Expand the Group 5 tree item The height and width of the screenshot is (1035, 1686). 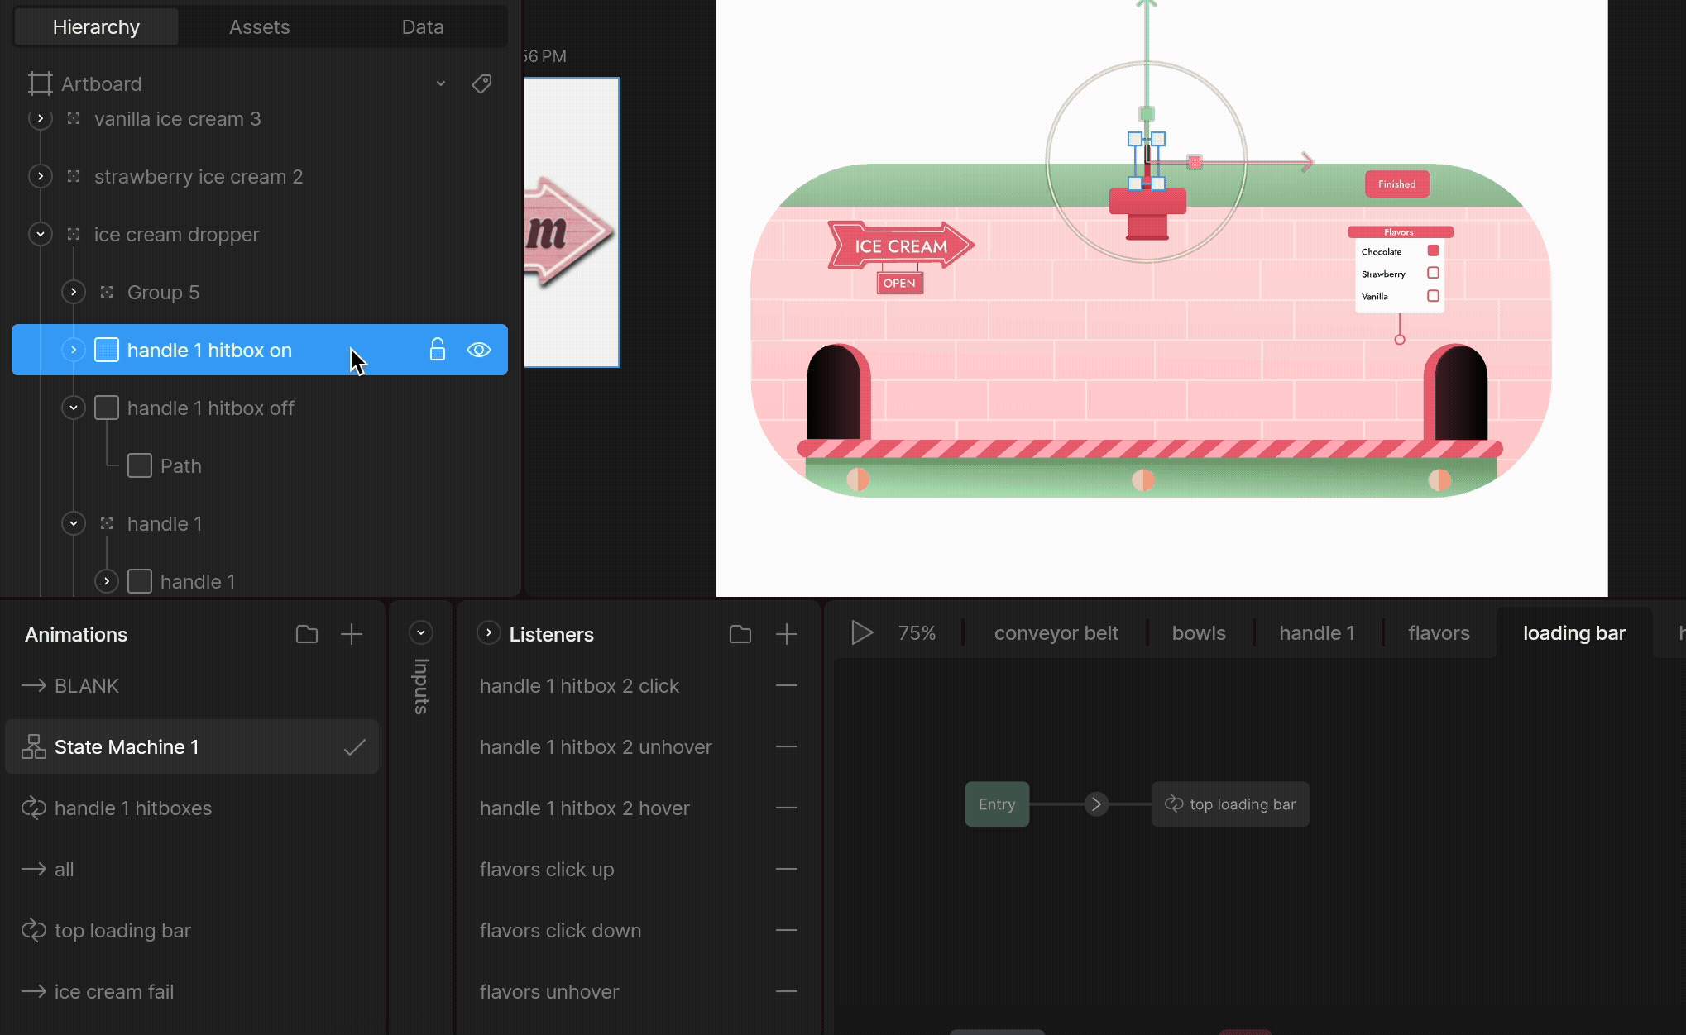tap(74, 292)
